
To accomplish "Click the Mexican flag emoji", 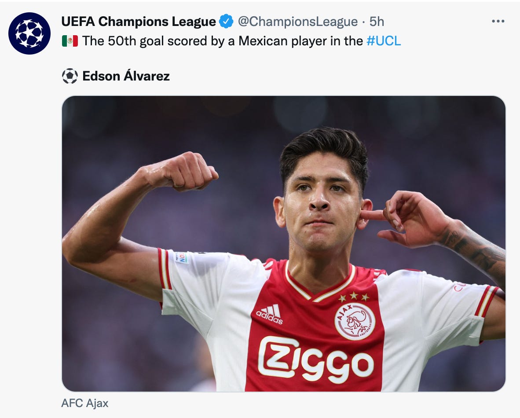I will tap(70, 41).
